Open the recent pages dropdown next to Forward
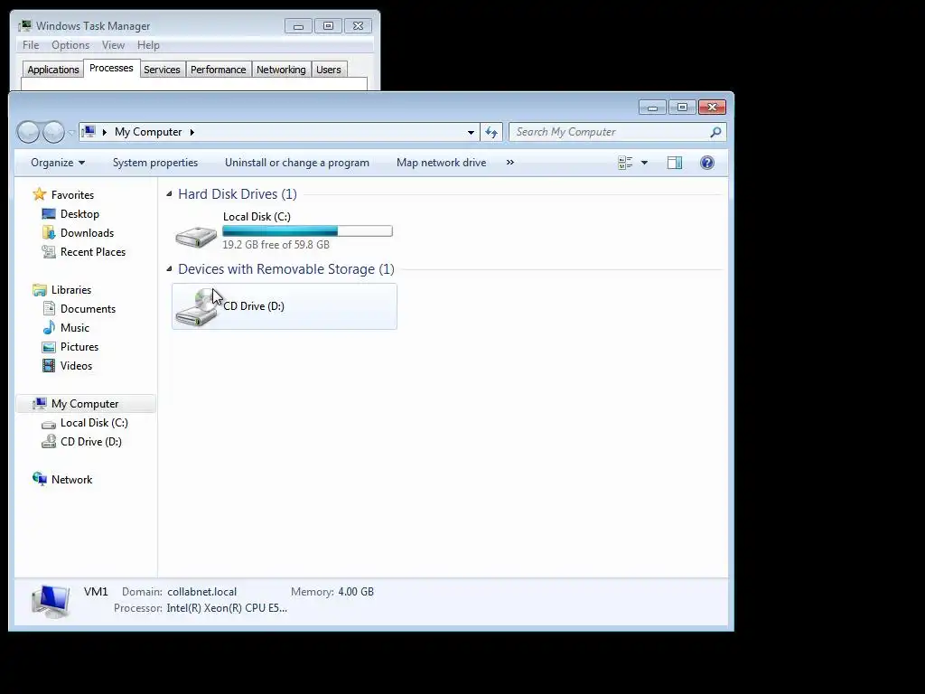 click(x=70, y=133)
